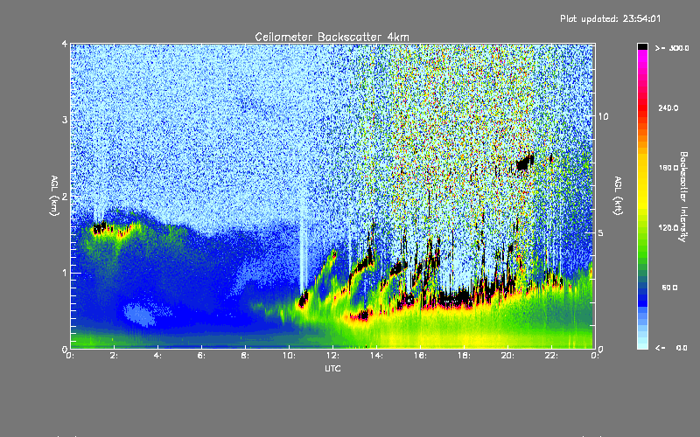Click the '4' tick on the km axis
This screenshot has height=437, width=700.
click(x=65, y=44)
